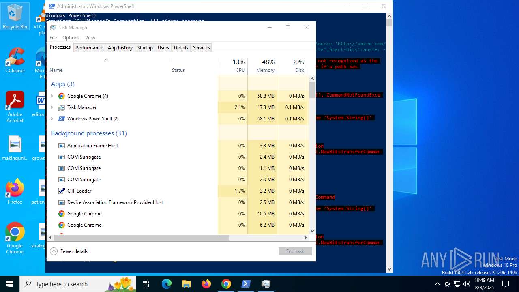
Task: Open the notification center icon
Action: pos(506,284)
